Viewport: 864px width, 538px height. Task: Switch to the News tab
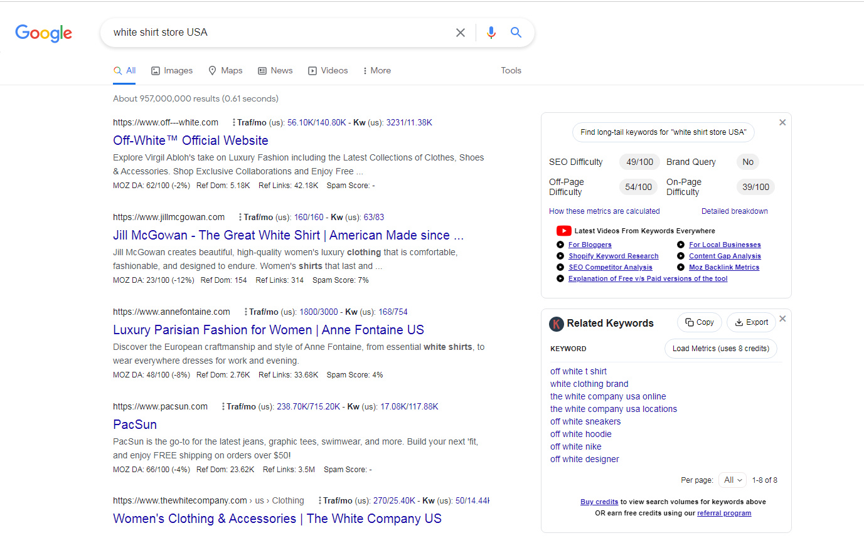[275, 71]
